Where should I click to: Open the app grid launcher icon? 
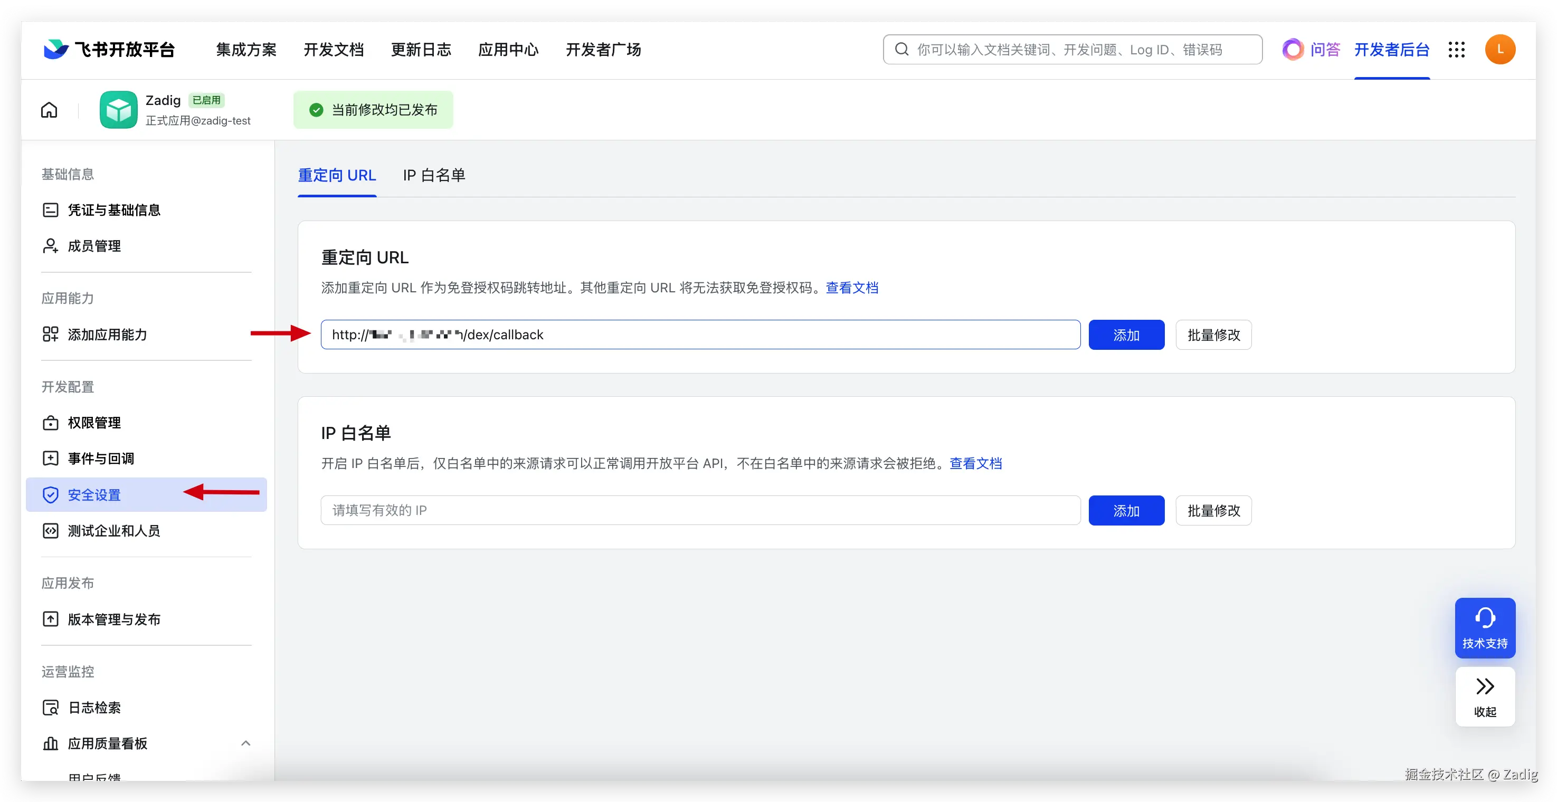1457,50
